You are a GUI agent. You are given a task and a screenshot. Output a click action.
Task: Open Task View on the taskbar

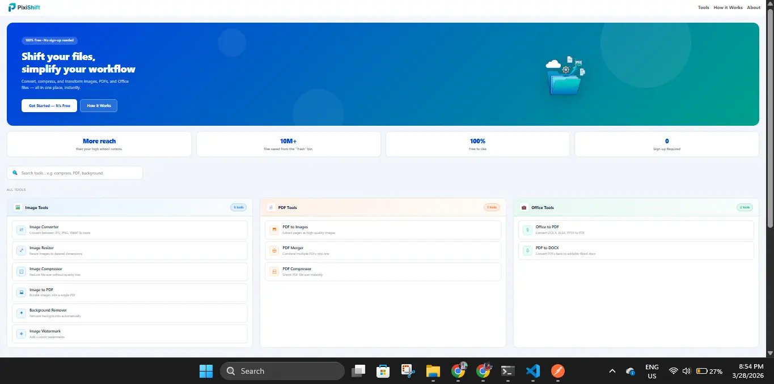(x=358, y=371)
